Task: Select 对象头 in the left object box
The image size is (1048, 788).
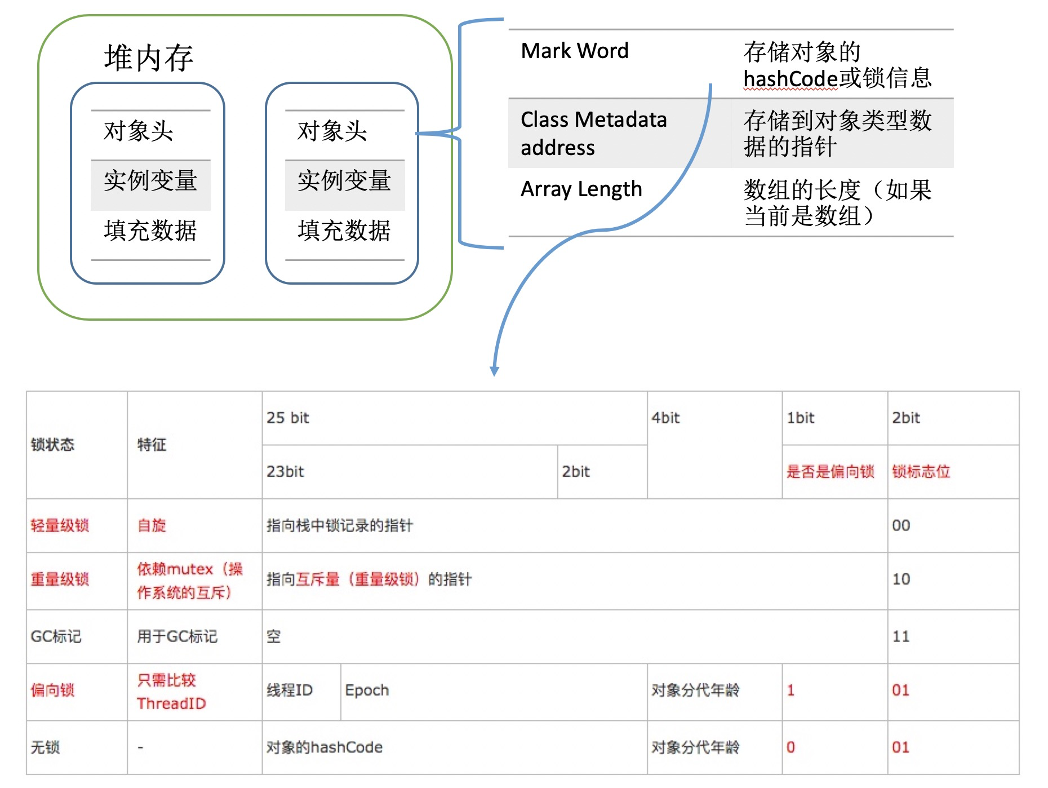Action: [139, 131]
